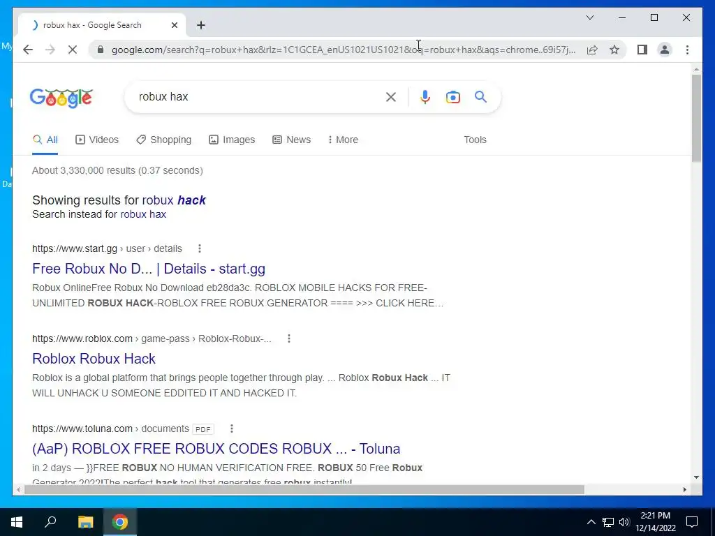This screenshot has height=536, width=715.
Task: Click the magnifier search button
Action: 480,96
